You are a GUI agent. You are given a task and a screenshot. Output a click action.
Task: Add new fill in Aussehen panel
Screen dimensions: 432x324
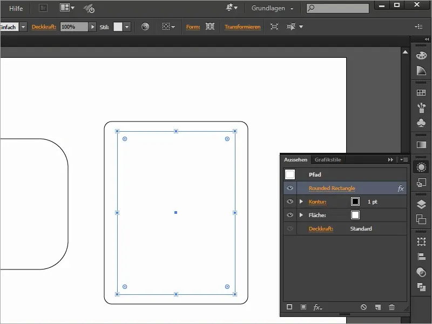[303, 307]
